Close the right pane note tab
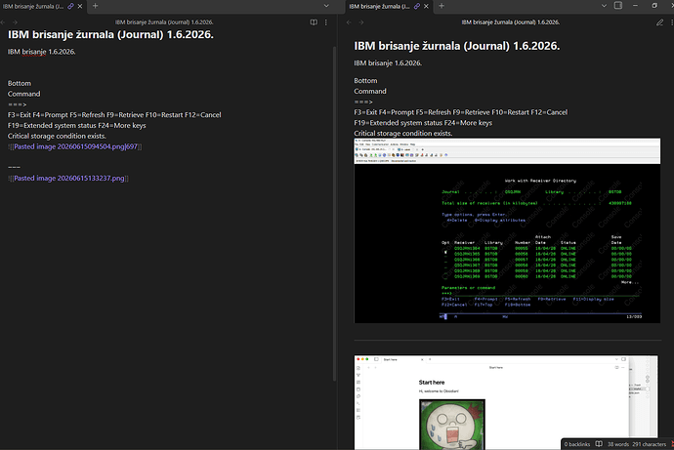 [427, 6]
